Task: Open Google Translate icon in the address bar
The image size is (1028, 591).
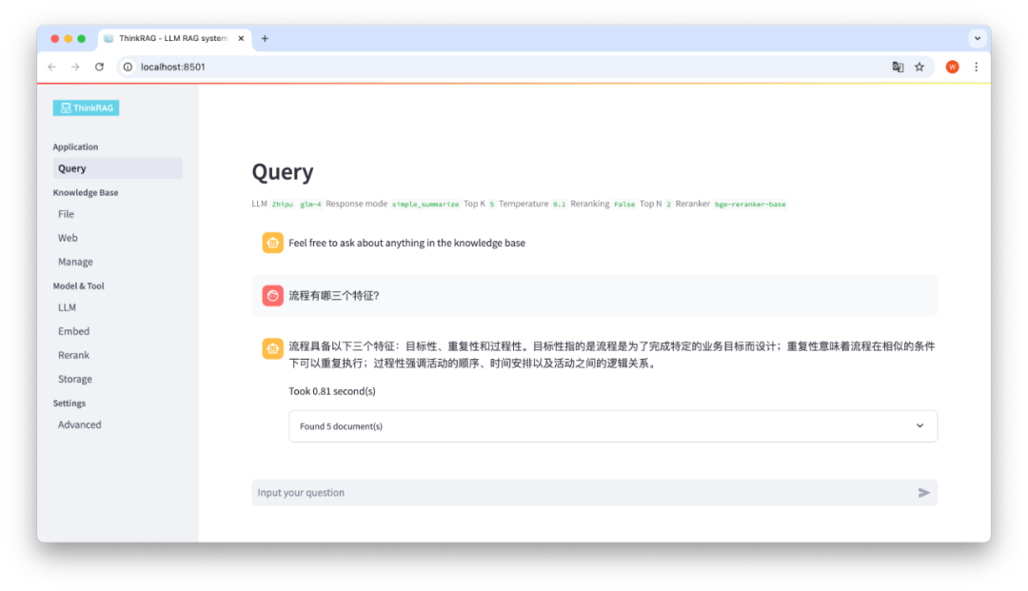Action: tap(897, 67)
